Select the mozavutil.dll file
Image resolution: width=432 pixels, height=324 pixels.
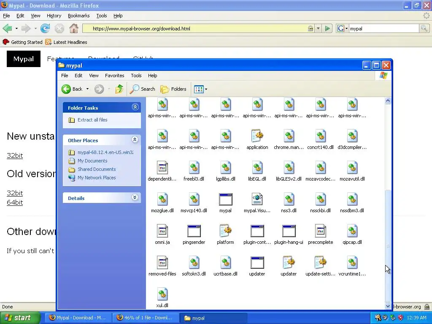pyautogui.click(x=352, y=171)
